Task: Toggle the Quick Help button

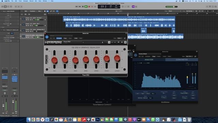Action: pos(8,6)
